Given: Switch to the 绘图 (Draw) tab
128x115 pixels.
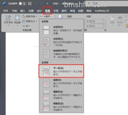Looking at the screenshot, I should pos(31,11).
